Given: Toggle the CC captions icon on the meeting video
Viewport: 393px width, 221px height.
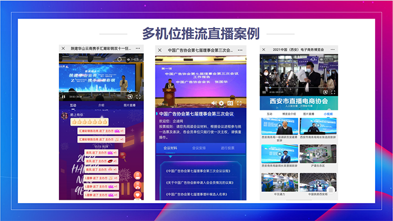Looking at the screenshot, I should point(230,103).
